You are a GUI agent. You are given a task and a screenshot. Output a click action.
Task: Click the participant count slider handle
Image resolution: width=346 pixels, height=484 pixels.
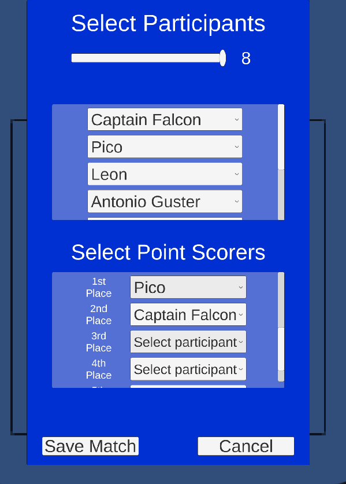[223, 58]
